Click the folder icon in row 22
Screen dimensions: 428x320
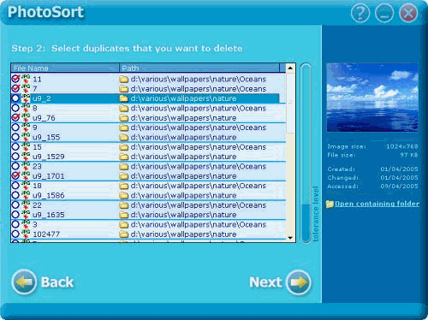123,205
